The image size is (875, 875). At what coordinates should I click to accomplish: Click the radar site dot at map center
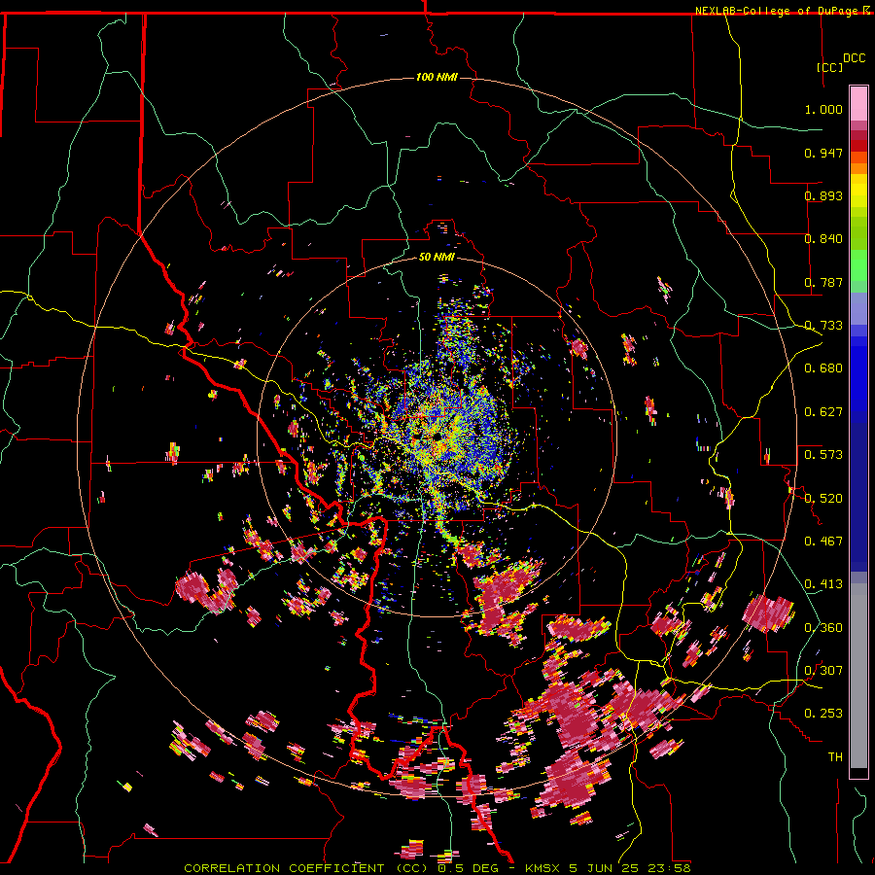click(437, 436)
